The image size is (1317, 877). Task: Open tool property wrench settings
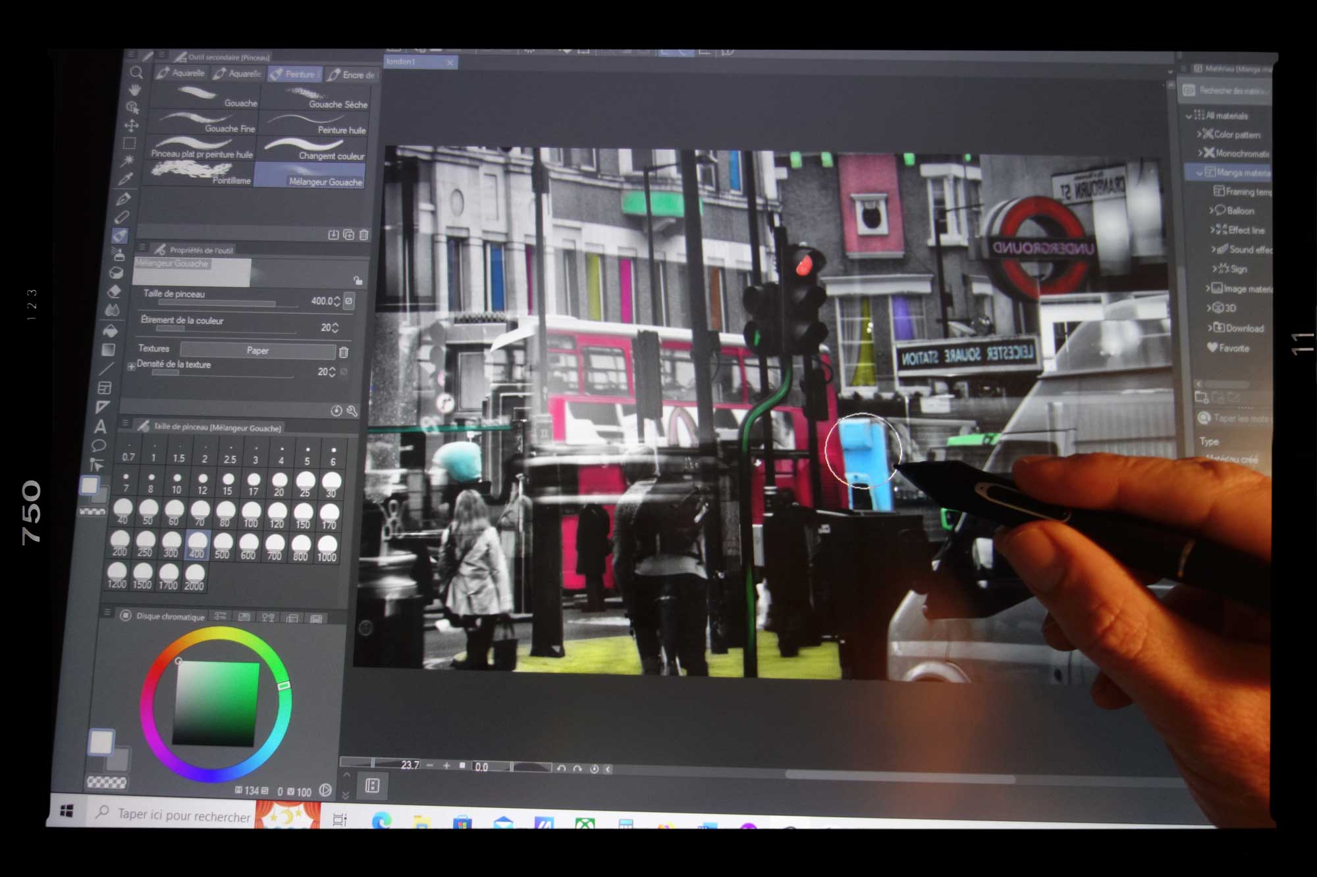click(x=352, y=411)
